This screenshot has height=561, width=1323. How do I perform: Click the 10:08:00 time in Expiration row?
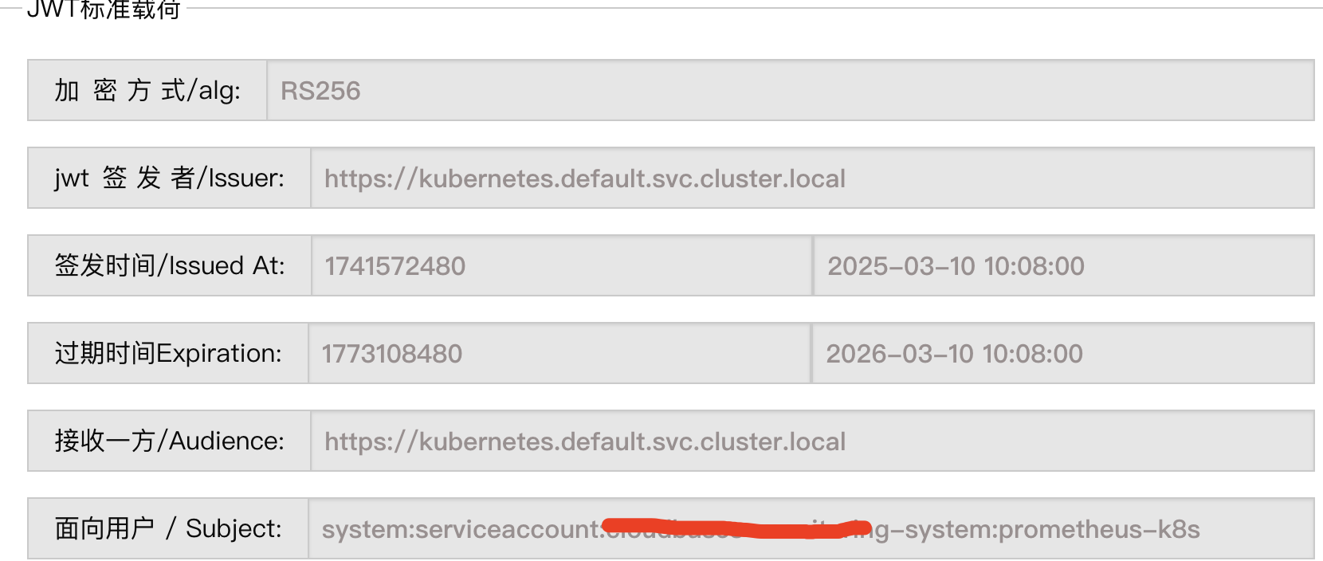pyautogui.click(x=1032, y=354)
